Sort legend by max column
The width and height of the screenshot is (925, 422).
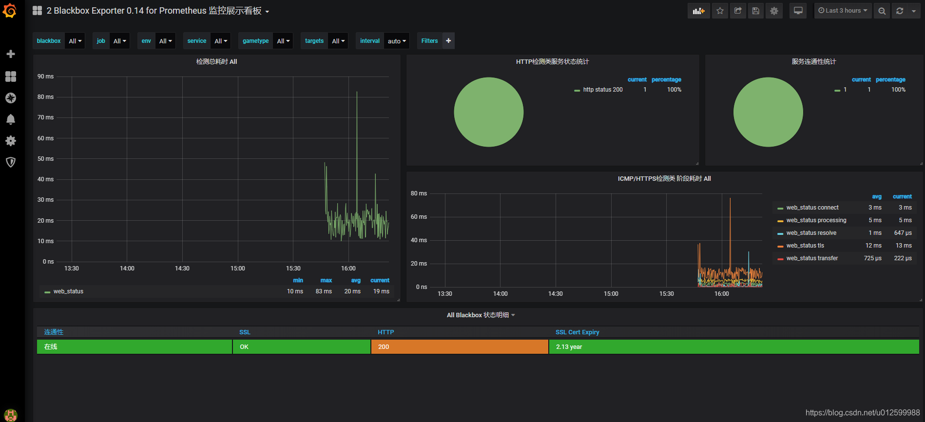point(326,281)
